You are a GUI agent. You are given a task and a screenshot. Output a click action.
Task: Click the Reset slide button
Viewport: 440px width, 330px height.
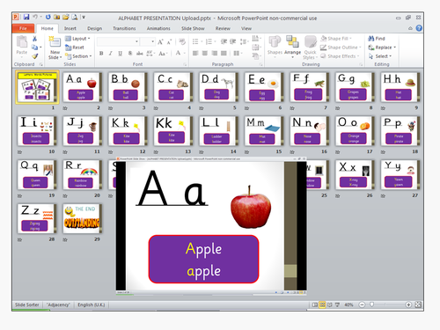75,48
